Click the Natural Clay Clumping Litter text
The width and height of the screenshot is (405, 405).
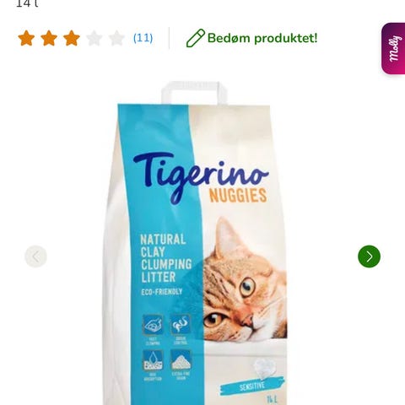coord(166,258)
